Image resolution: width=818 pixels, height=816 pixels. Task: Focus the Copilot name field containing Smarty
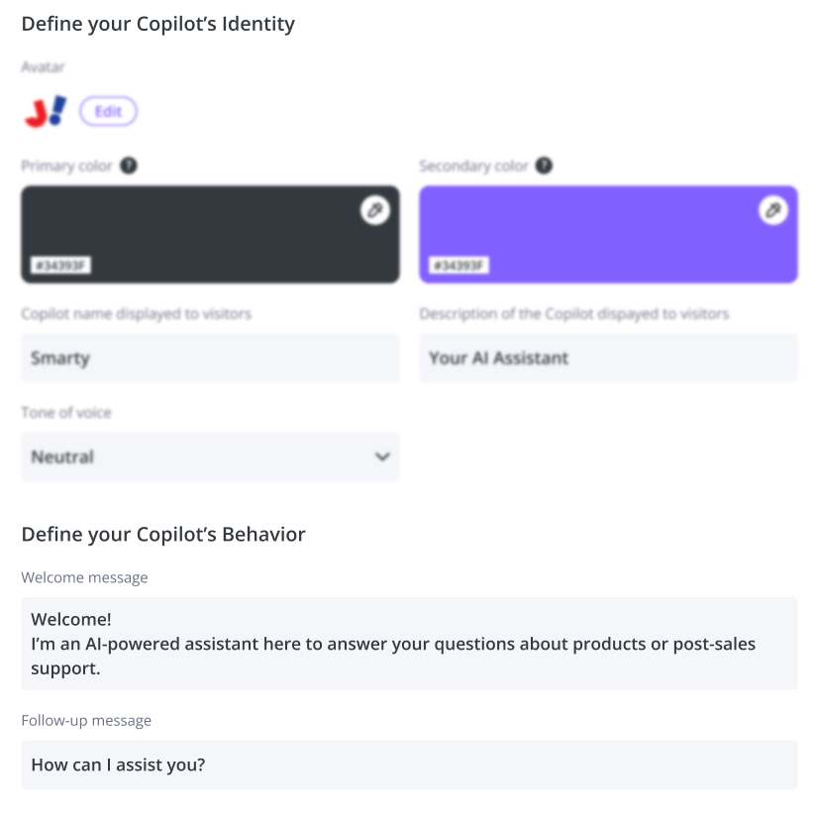click(210, 357)
